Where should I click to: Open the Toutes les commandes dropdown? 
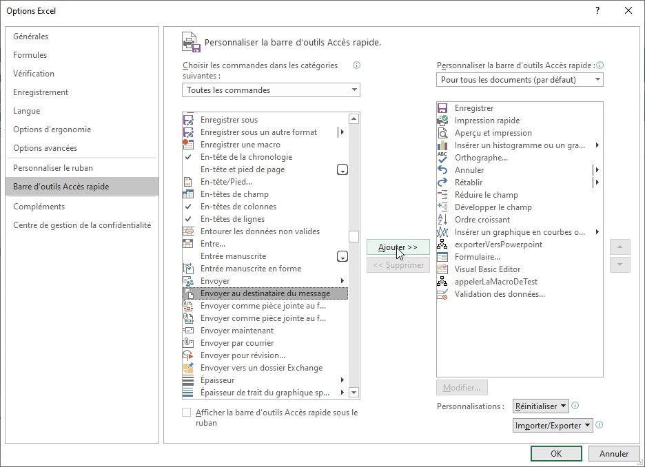click(271, 90)
